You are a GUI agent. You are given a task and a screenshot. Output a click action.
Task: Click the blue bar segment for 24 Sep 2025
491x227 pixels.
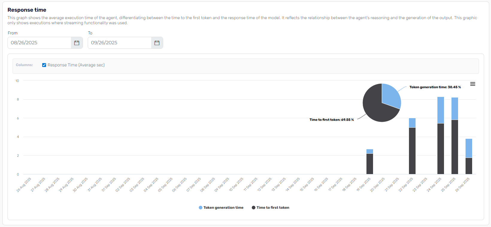click(x=441, y=110)
